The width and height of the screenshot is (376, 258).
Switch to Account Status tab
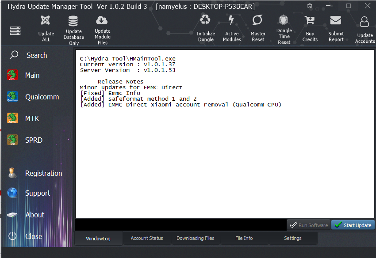coord(147,238)
